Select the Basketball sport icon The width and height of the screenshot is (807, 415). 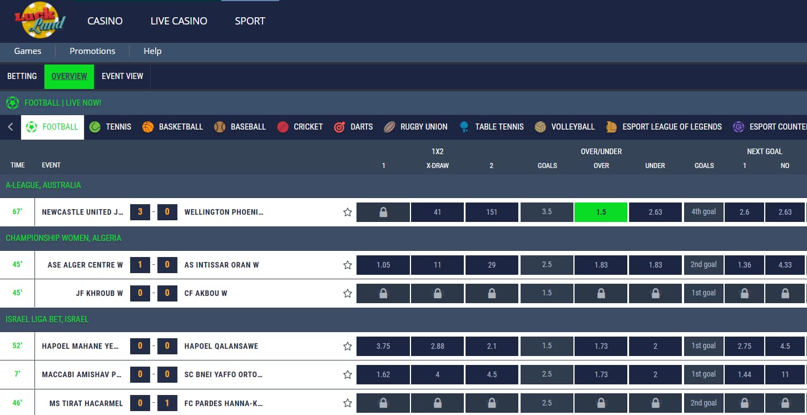point(148,127)
